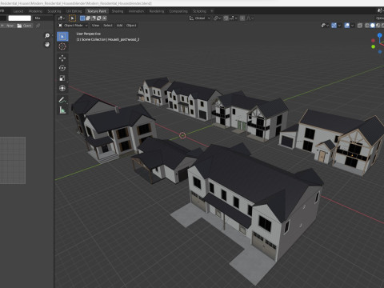Image resolution: width=384 pixels, height=288 pixels.
Task: Set selection mode to new selection
Action: (x=82, y=18)
